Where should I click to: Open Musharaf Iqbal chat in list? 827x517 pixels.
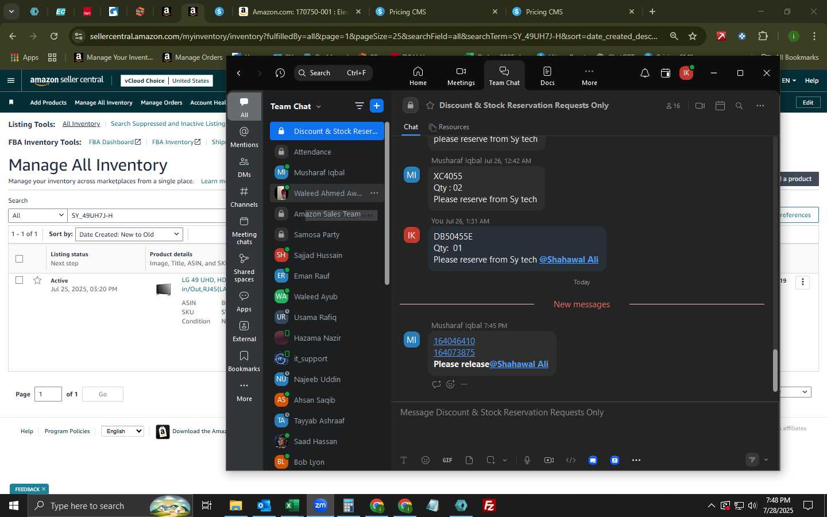click(327, 172)
